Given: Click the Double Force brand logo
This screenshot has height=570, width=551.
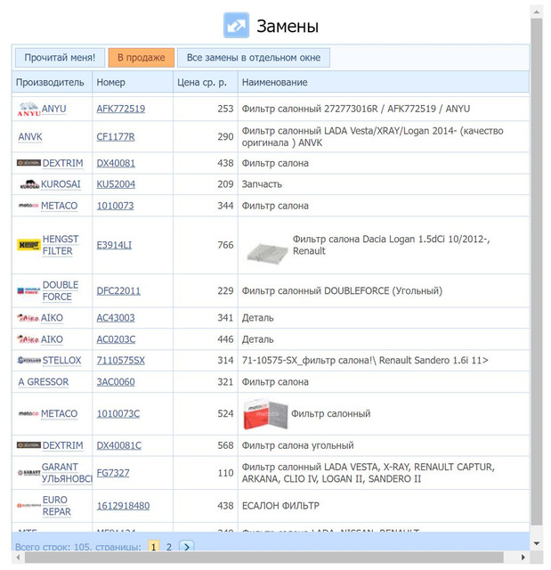Looking at the screenshot, I should [28, 291].
